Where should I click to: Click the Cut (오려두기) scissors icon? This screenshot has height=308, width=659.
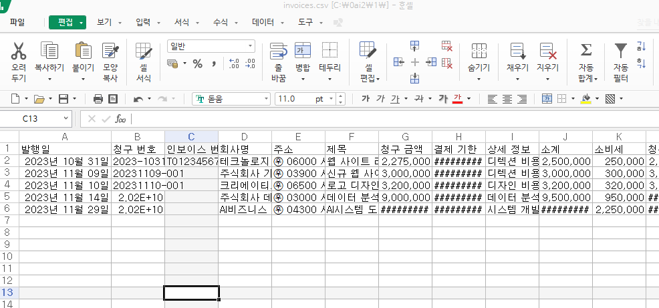tap(19, 51)
